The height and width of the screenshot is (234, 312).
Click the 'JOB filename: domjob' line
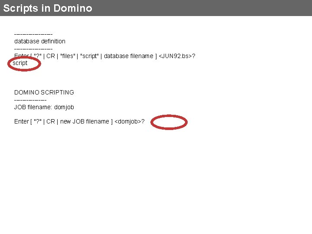(44, 107)
